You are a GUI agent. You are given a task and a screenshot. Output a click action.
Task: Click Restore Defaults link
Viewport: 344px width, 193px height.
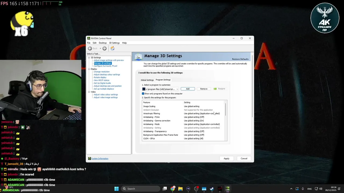tap(240, 59)
